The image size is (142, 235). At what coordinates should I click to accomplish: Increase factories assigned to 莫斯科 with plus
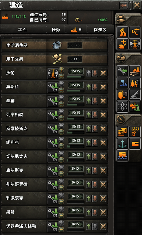[61, 84]
